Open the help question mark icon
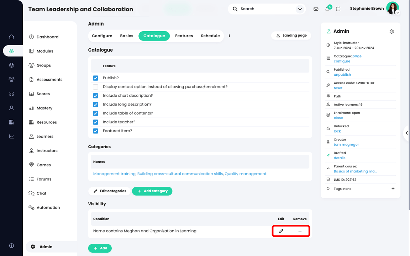 [11, 246]
